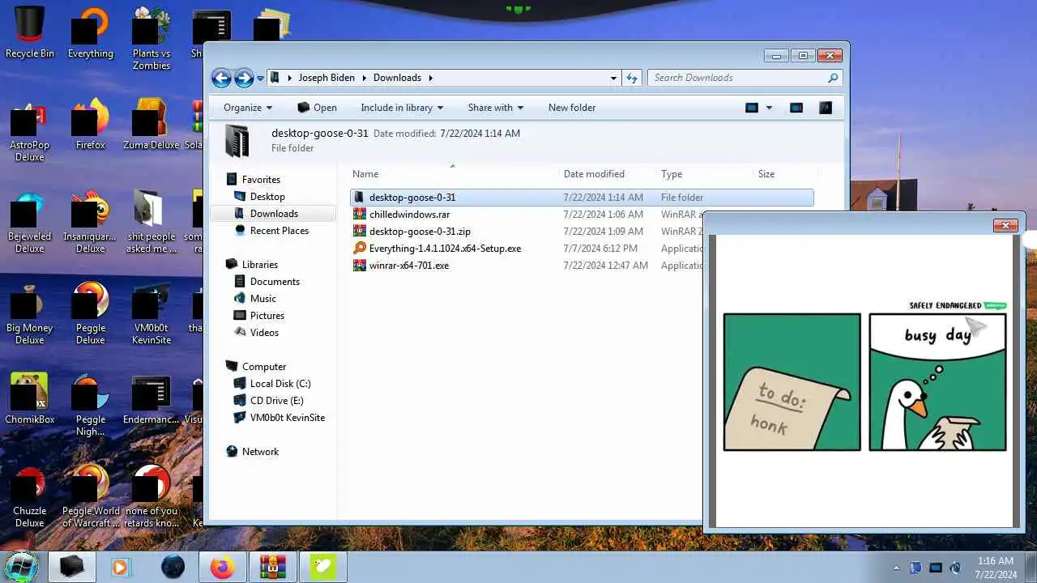Select Desktop under Favorites
This screenshot has width=1037, height=583.
pos(267,197)
